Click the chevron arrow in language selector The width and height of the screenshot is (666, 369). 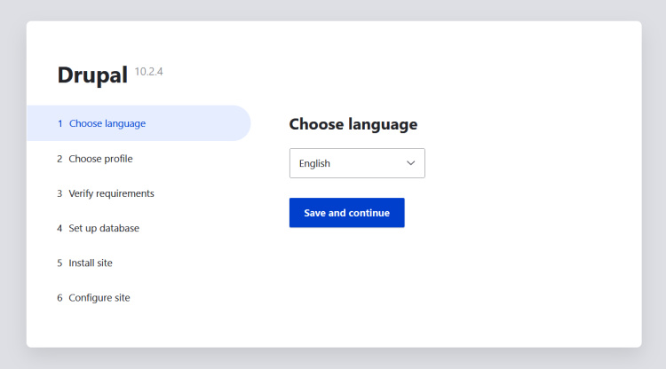411,163
